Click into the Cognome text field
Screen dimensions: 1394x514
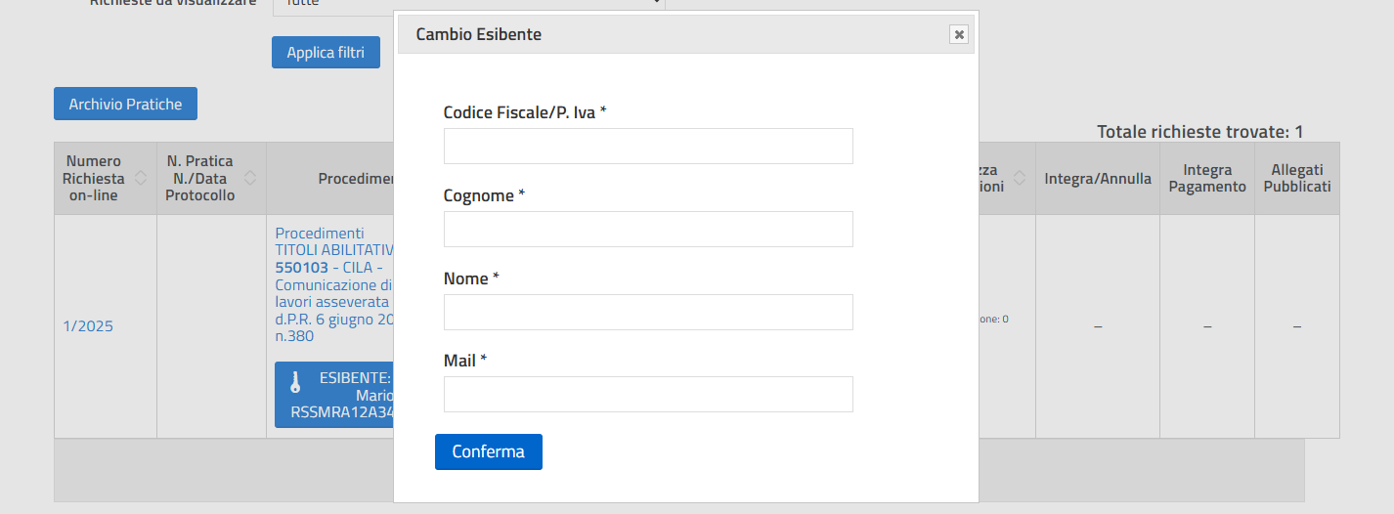click(648, 229)
